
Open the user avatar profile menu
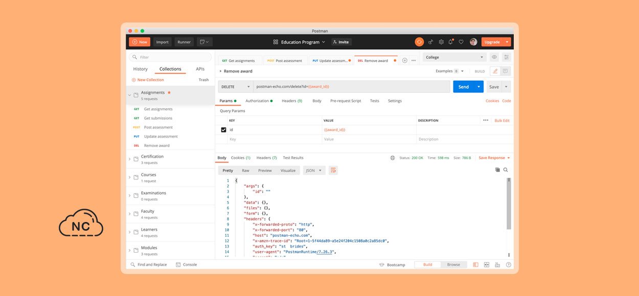coord(473,42)
